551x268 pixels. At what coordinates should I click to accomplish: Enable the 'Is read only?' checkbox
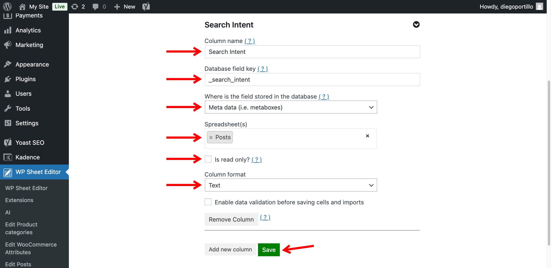[208, 159]
